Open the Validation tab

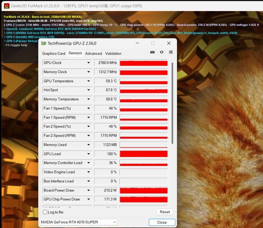click(113, 53)
